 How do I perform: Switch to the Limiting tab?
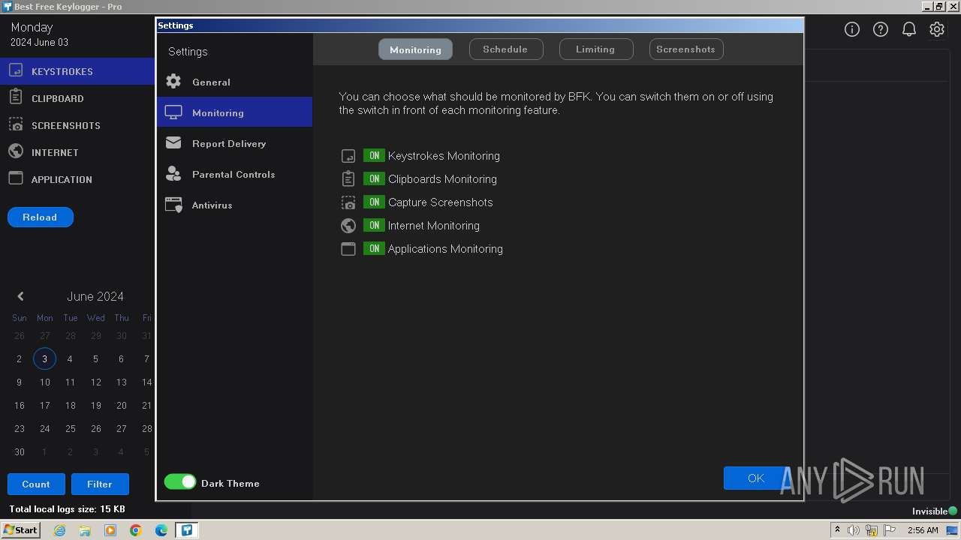coord(595,49)
